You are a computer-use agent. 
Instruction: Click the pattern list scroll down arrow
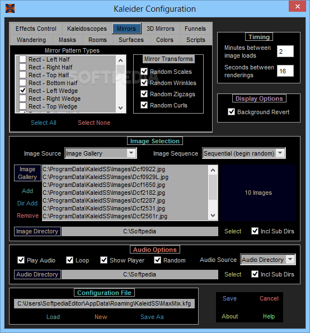[x=121, y=107]
